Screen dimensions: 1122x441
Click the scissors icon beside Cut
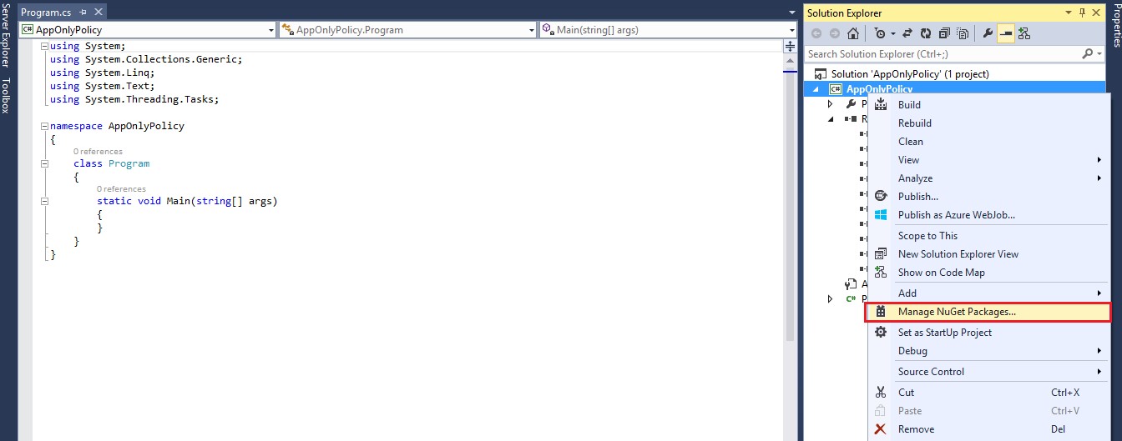(881, 393)
